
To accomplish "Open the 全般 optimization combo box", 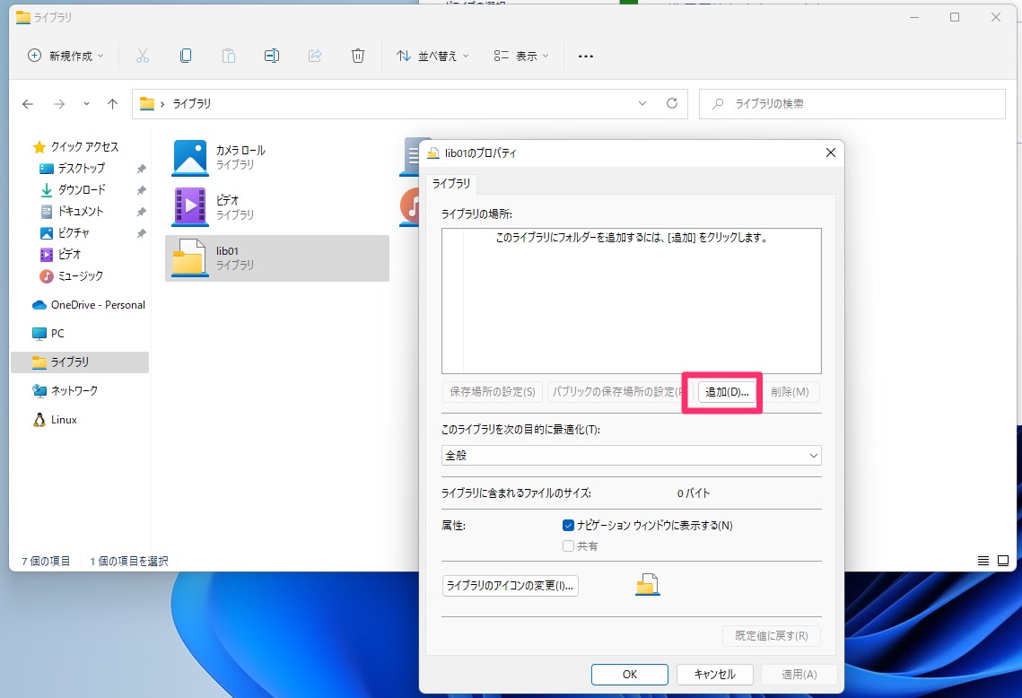I will tap(631, 456).
